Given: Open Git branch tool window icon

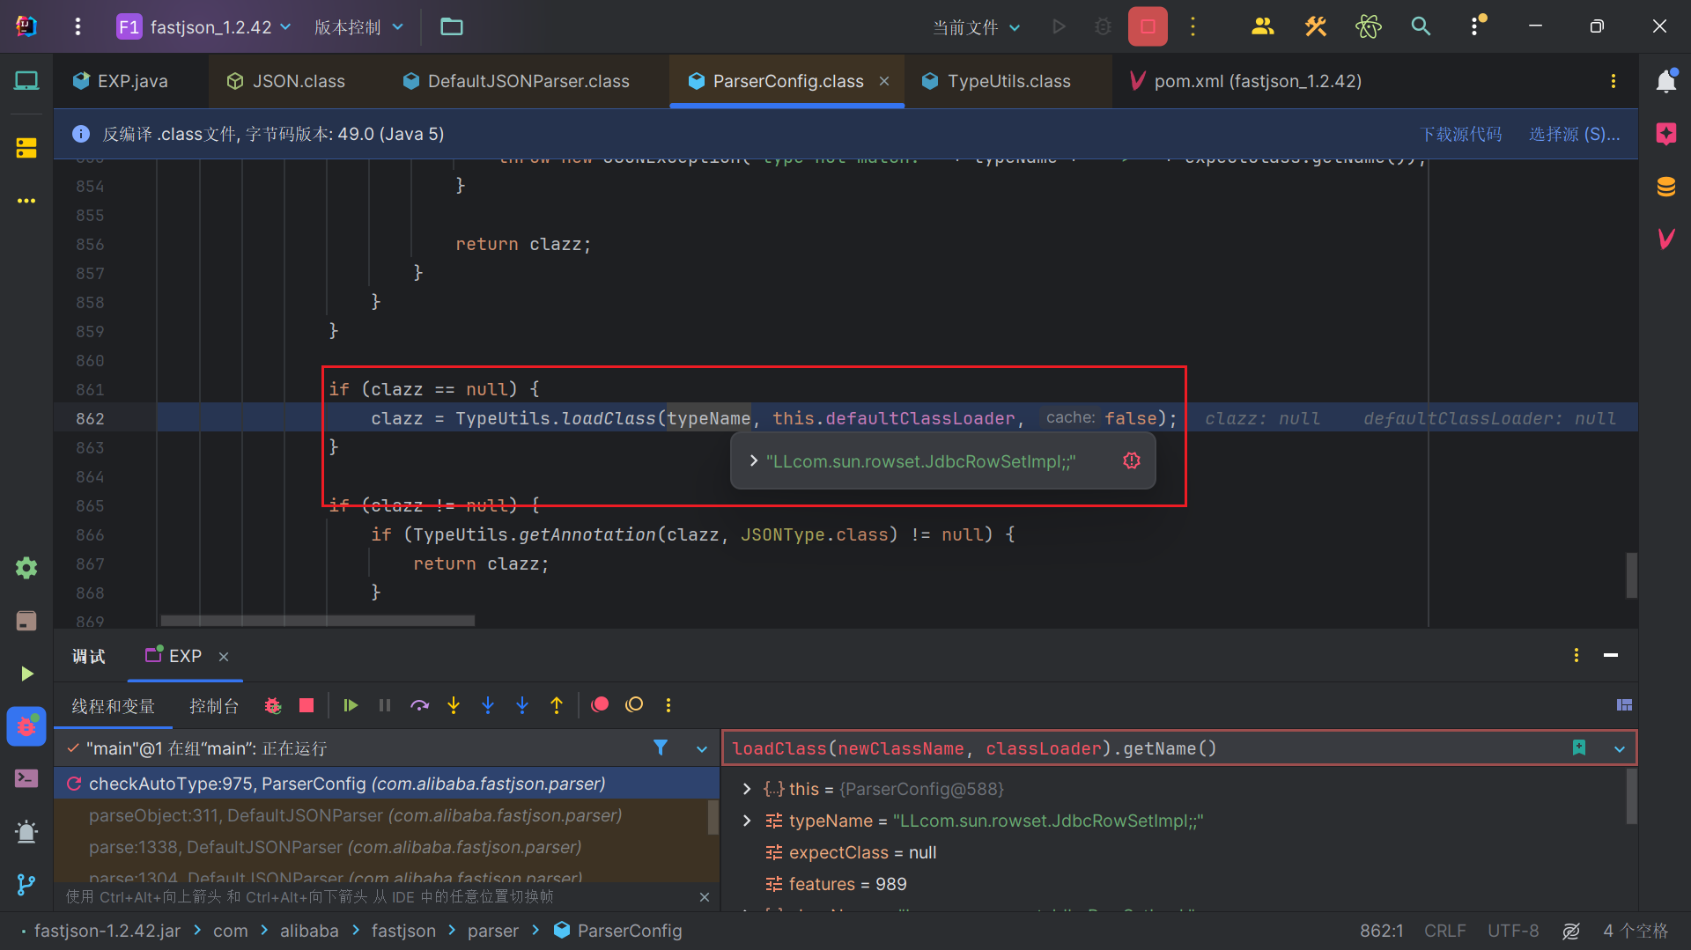Looking at the screenshot, I should [26, 884].
